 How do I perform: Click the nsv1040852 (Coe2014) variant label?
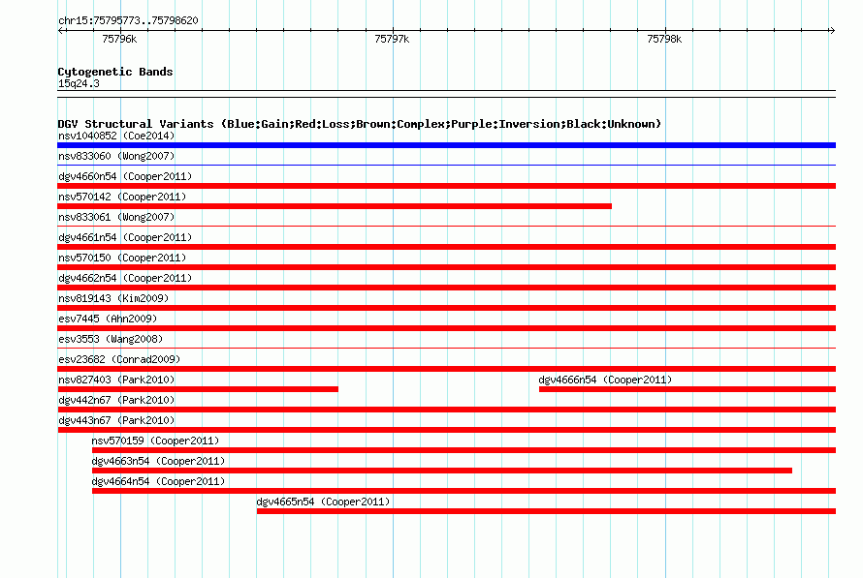click(116, 136)
